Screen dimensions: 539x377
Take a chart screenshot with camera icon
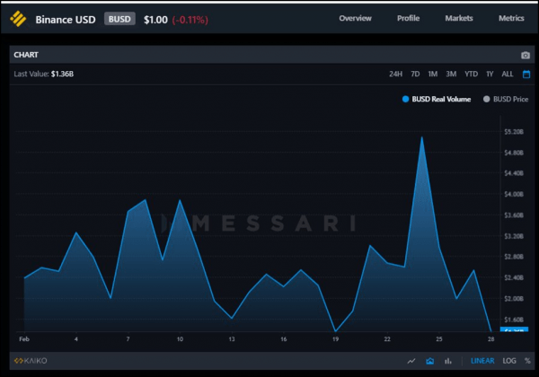(x=526, y=56)
